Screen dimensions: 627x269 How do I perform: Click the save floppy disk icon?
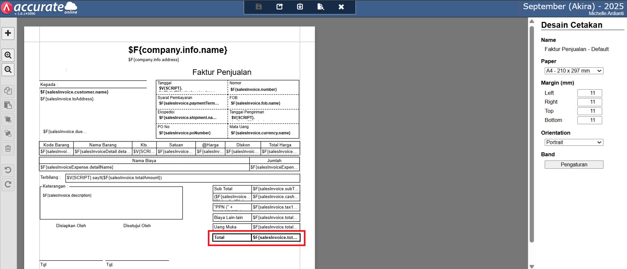[259, 7]
